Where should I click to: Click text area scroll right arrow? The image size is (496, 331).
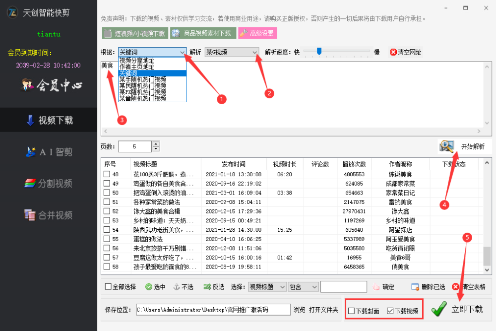pyautogui.click(x=479, y=131)
